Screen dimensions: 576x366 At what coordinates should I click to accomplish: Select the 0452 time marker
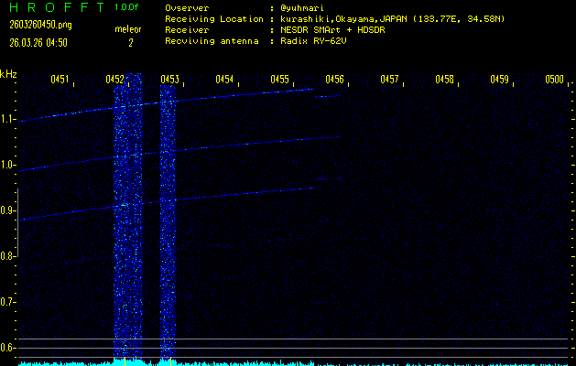114,80
